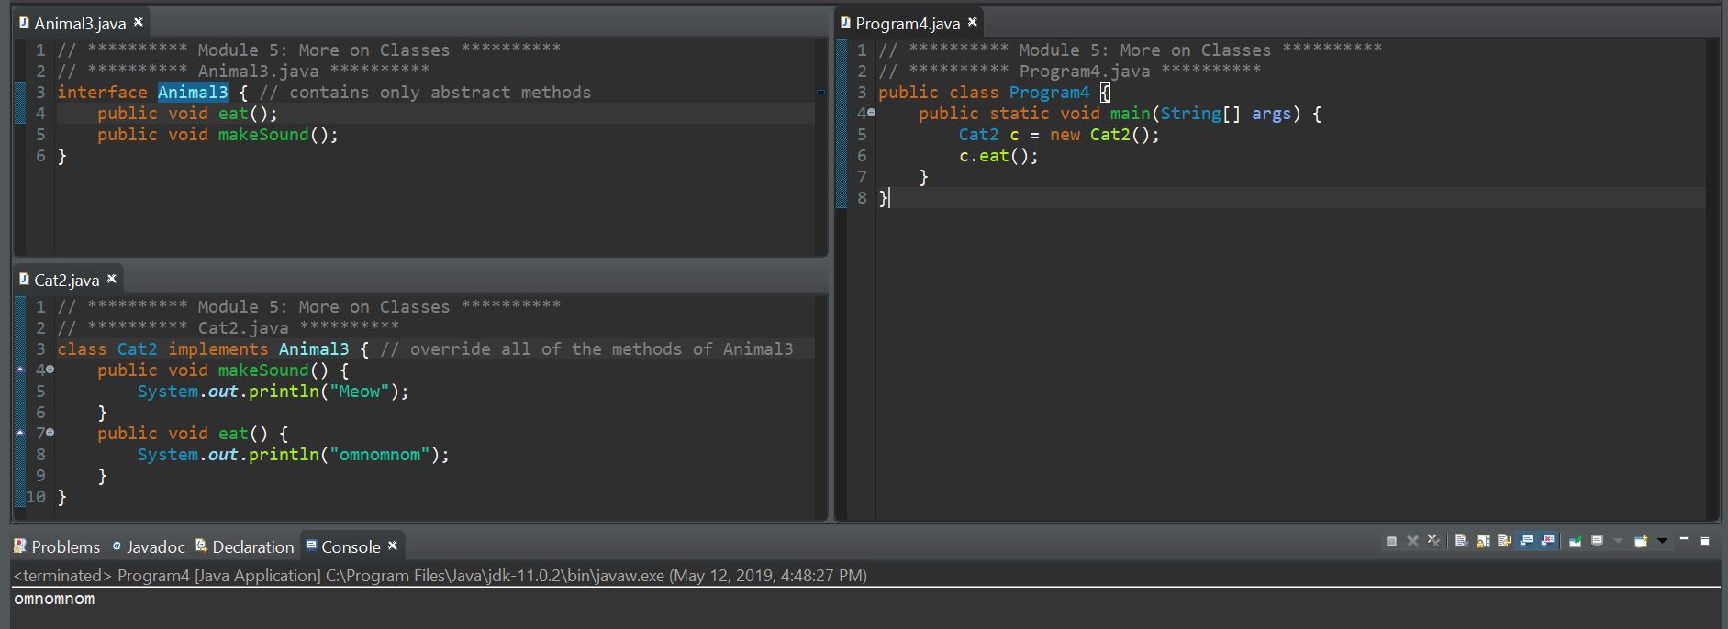Click 'implements' keyword in Cat2.java
Screen dimensions: 1728x629
(218, 349)
